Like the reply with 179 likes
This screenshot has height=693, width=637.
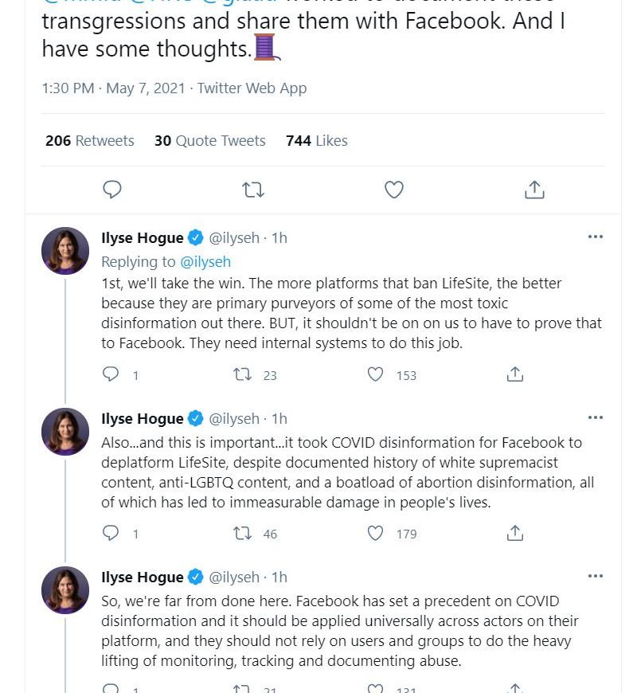(375, 533)
